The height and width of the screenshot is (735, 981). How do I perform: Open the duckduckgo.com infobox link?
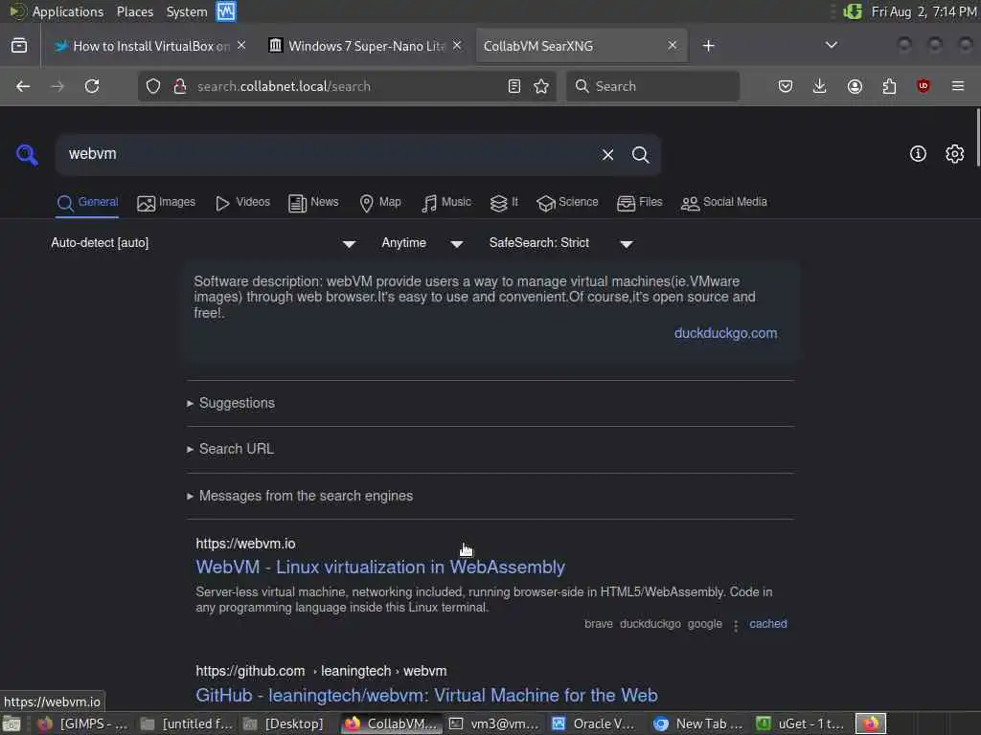[x=726, y=333]
